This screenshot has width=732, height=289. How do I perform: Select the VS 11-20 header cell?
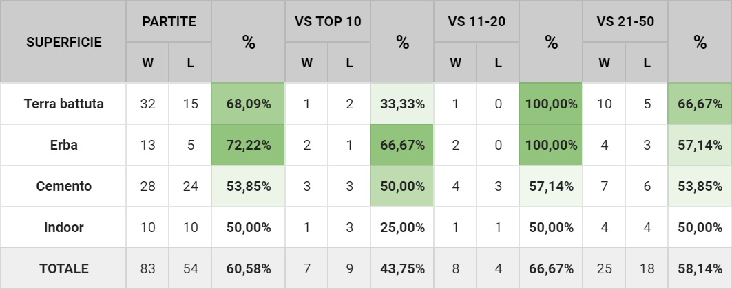tap(477, 21)
